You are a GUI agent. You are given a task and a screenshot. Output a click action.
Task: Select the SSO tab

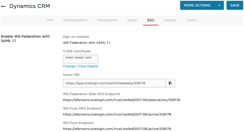[151, 20]
